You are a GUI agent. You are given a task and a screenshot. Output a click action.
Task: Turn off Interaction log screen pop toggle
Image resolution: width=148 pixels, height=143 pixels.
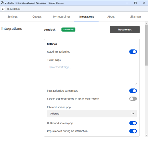pyautogui.click(x=133, y=91)
